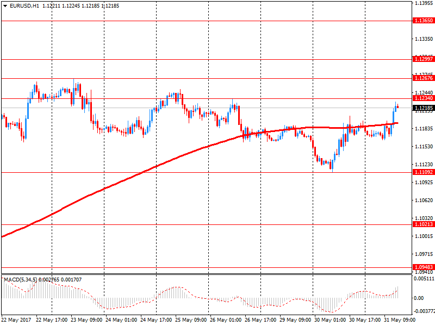
Task: Click the EURUSD,H1 symbol title text
Action: click(24, 6)
